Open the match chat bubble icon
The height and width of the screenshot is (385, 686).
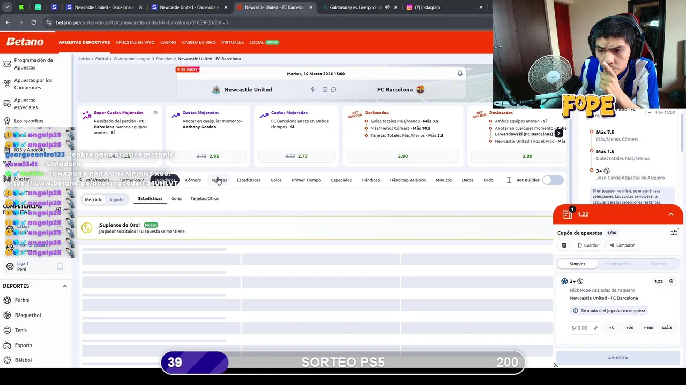point(333,89)
